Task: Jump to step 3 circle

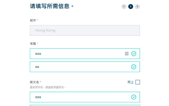Action: (x=137, y=7)
